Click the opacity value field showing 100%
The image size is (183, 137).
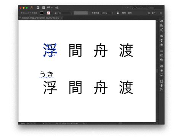106,13
